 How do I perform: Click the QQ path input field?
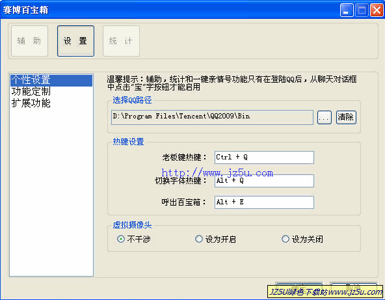click(x=212, y=117)
